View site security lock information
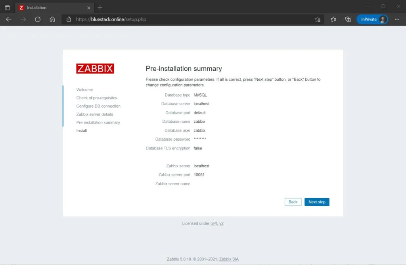406x265 pixels. pyautogui.click(x=69, y=19)
